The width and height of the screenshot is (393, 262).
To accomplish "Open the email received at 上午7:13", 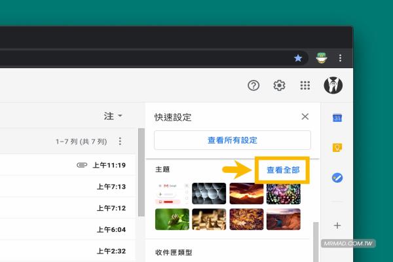I will coord(67,187).
